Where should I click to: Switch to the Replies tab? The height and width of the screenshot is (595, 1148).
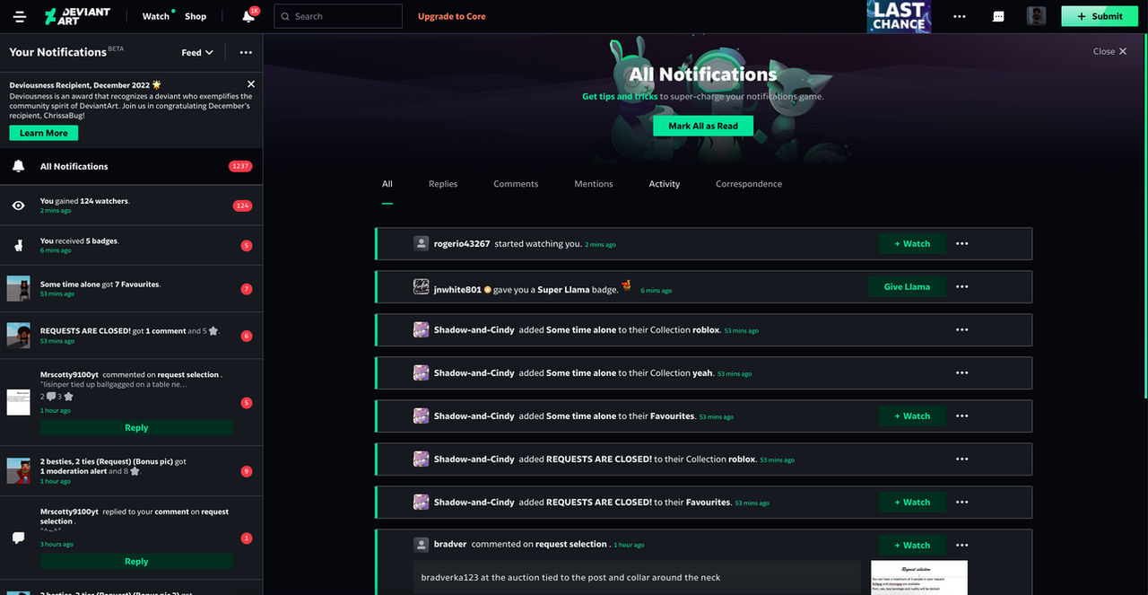[442, 184]
